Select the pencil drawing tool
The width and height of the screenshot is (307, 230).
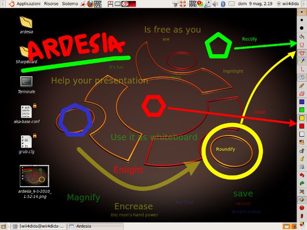click(302, 85)
